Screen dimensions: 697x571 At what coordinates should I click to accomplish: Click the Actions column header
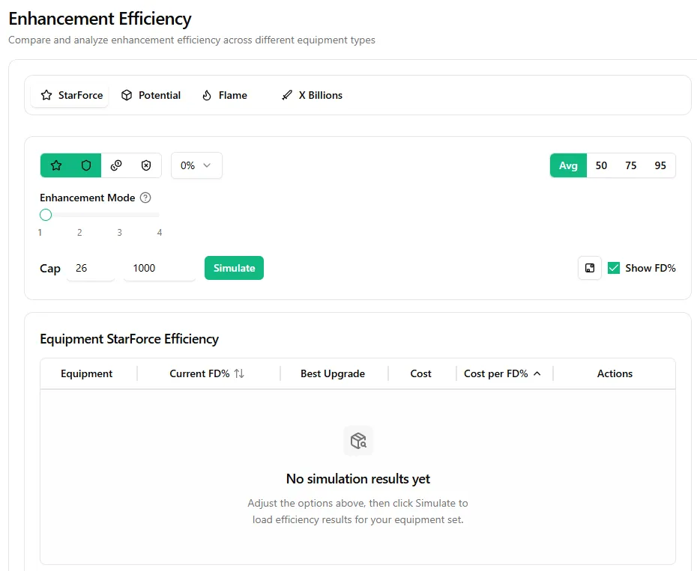pyautogui.click(x=615, y=374)
